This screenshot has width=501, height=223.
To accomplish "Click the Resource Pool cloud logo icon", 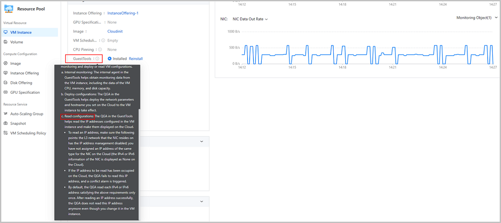I will 9,8.
